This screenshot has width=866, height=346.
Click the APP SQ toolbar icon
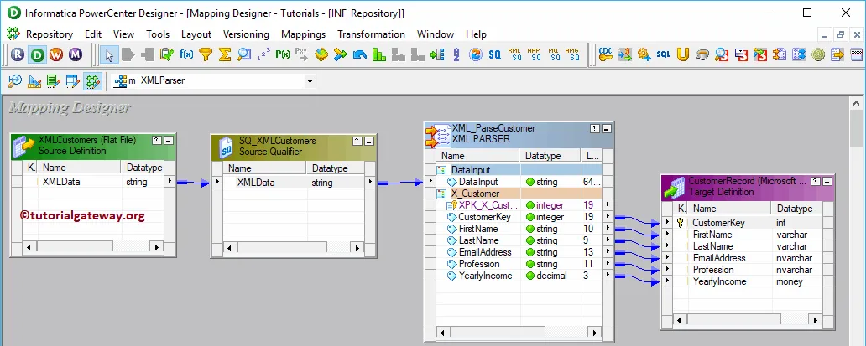coord(534,54)
